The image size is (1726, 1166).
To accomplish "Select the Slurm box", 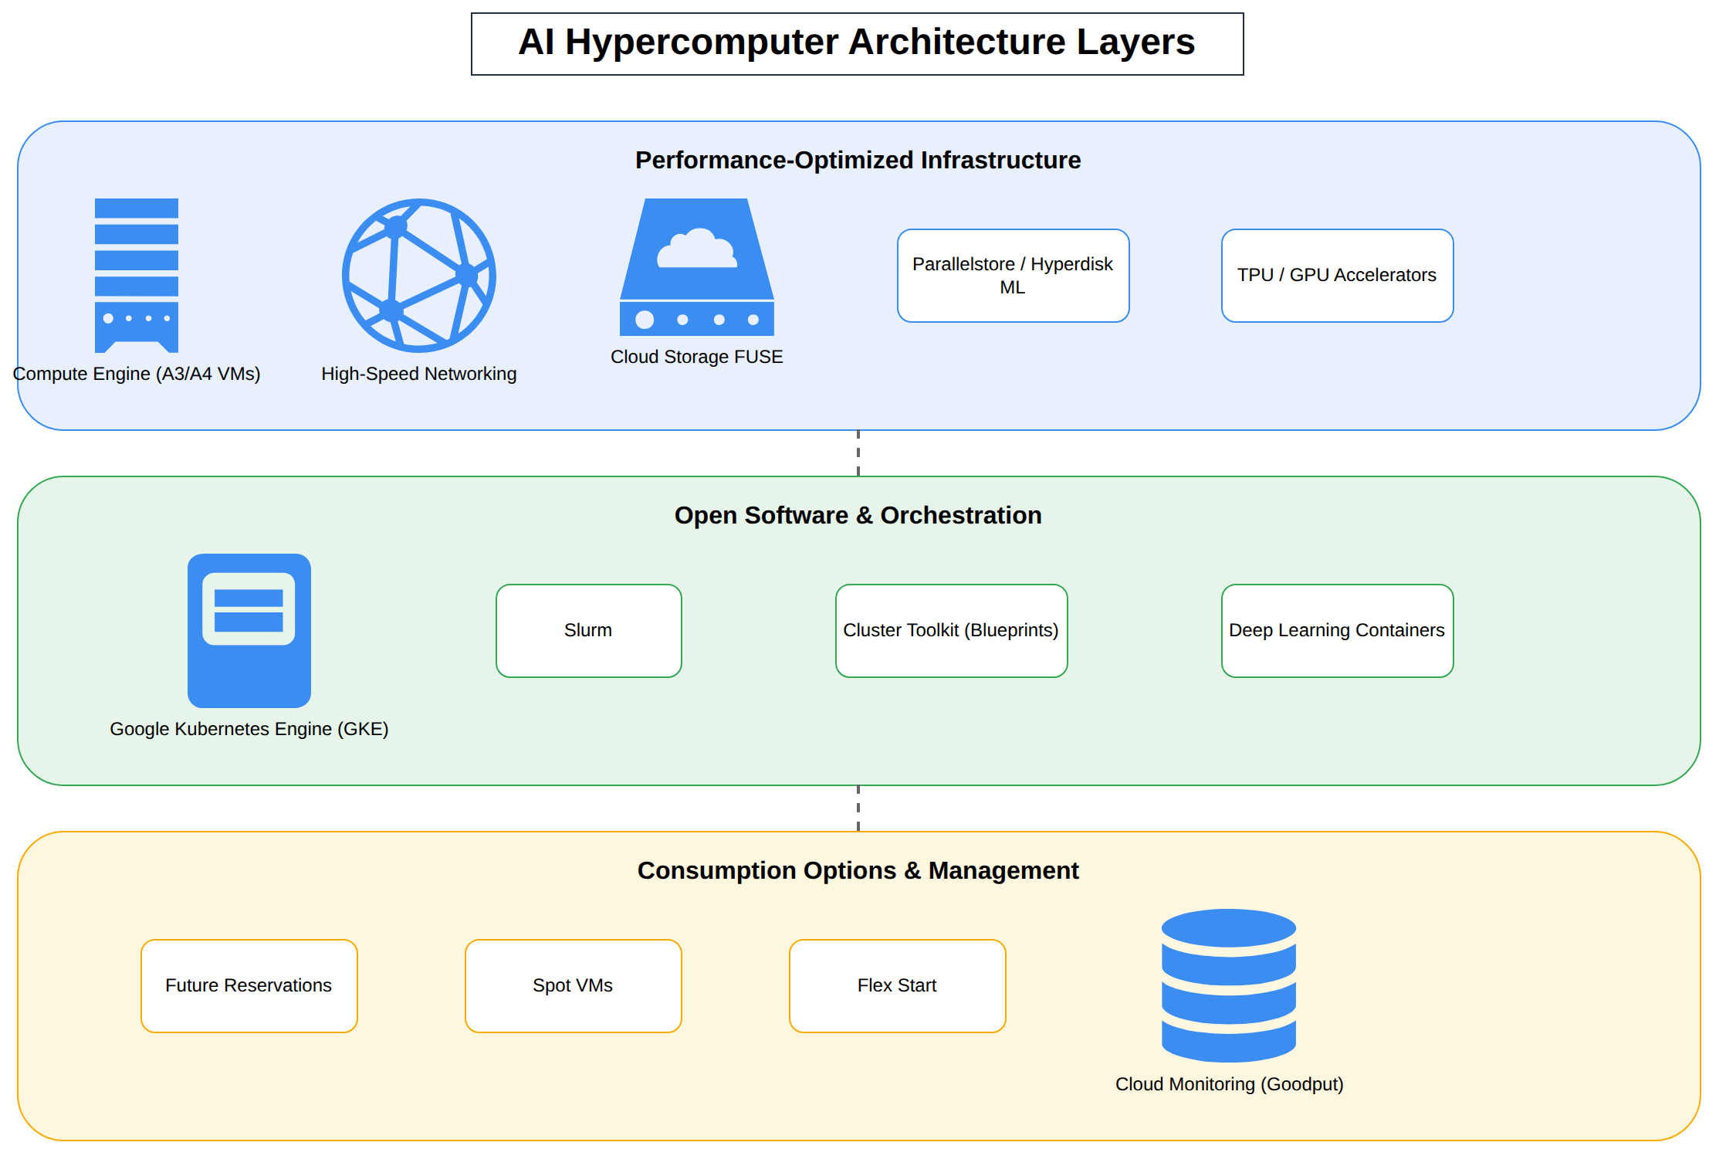I will click(589, 631).
